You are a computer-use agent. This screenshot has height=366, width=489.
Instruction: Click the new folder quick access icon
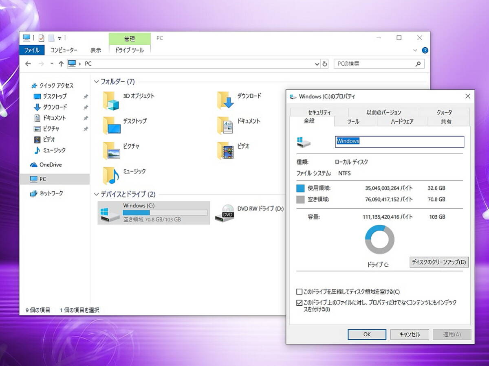51,38
